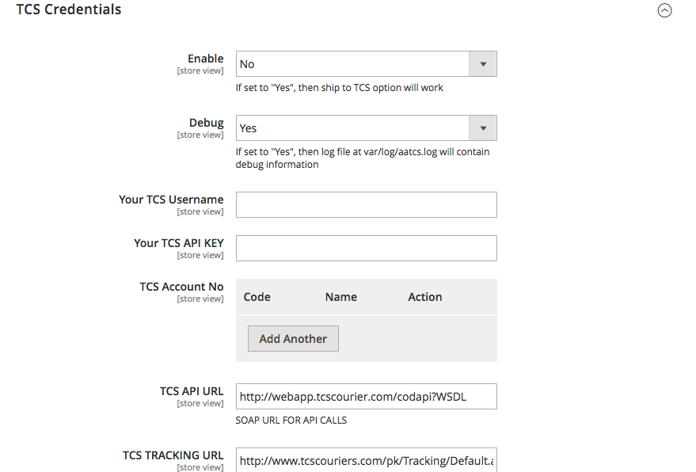
Task: Focus the Your TCS API KEY field
Action: click(366, 248)
